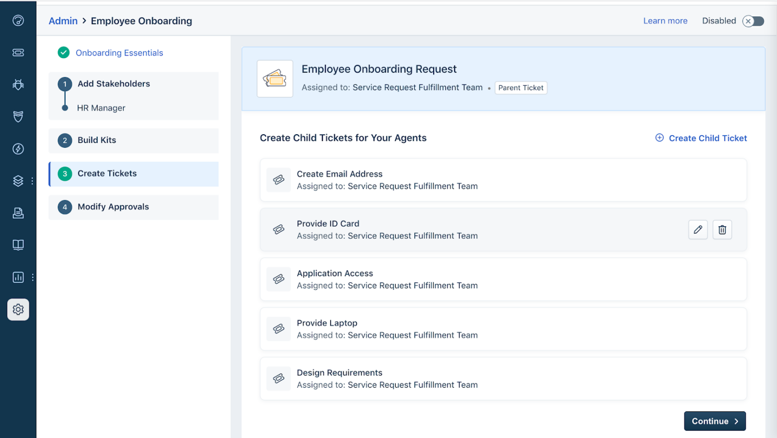Open the Knowledge Base book icon
The width and height of the screenshot is (777, 438).
coord(18,245)
